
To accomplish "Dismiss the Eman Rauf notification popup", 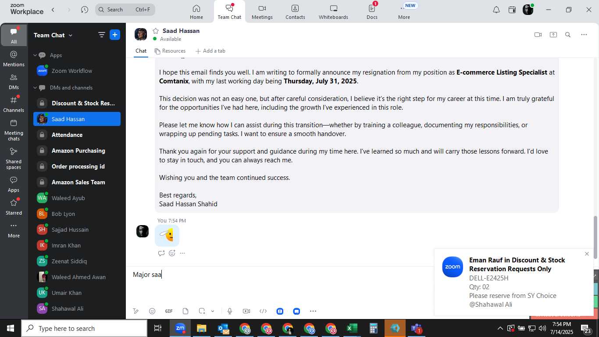I will point(587,254).
